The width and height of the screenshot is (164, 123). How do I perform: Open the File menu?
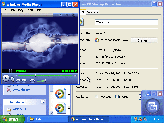coord(4,10)
